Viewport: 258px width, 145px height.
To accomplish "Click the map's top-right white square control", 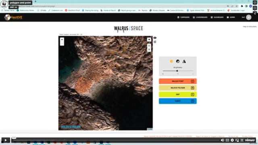I will click(x=149, y=39).
